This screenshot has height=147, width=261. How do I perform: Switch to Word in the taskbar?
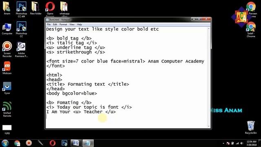click(x=76, y=143)
